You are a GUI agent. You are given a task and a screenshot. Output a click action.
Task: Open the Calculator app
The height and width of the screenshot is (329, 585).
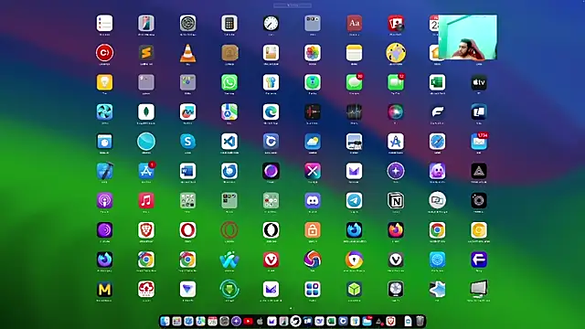(x=229, y=24)
